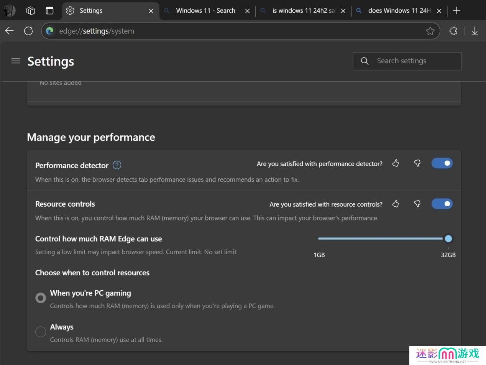Click the 32GB slider label
This screenshot has height=365, width=486.
point(448,255)
